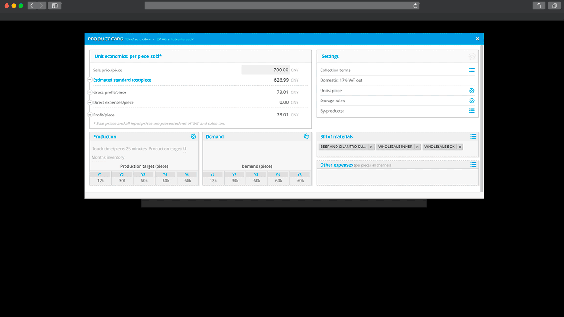Open the Bill of materials list icon
The height and width of the screenshot is (317, 564).
pyautogui.click(x=473, y=137)
